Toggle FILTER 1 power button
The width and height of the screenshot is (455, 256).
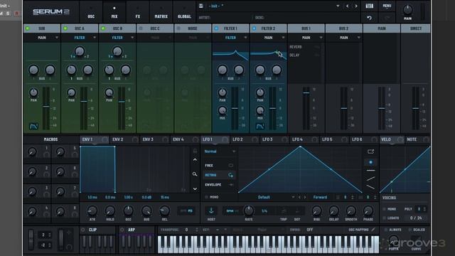[x=216, y=28]
